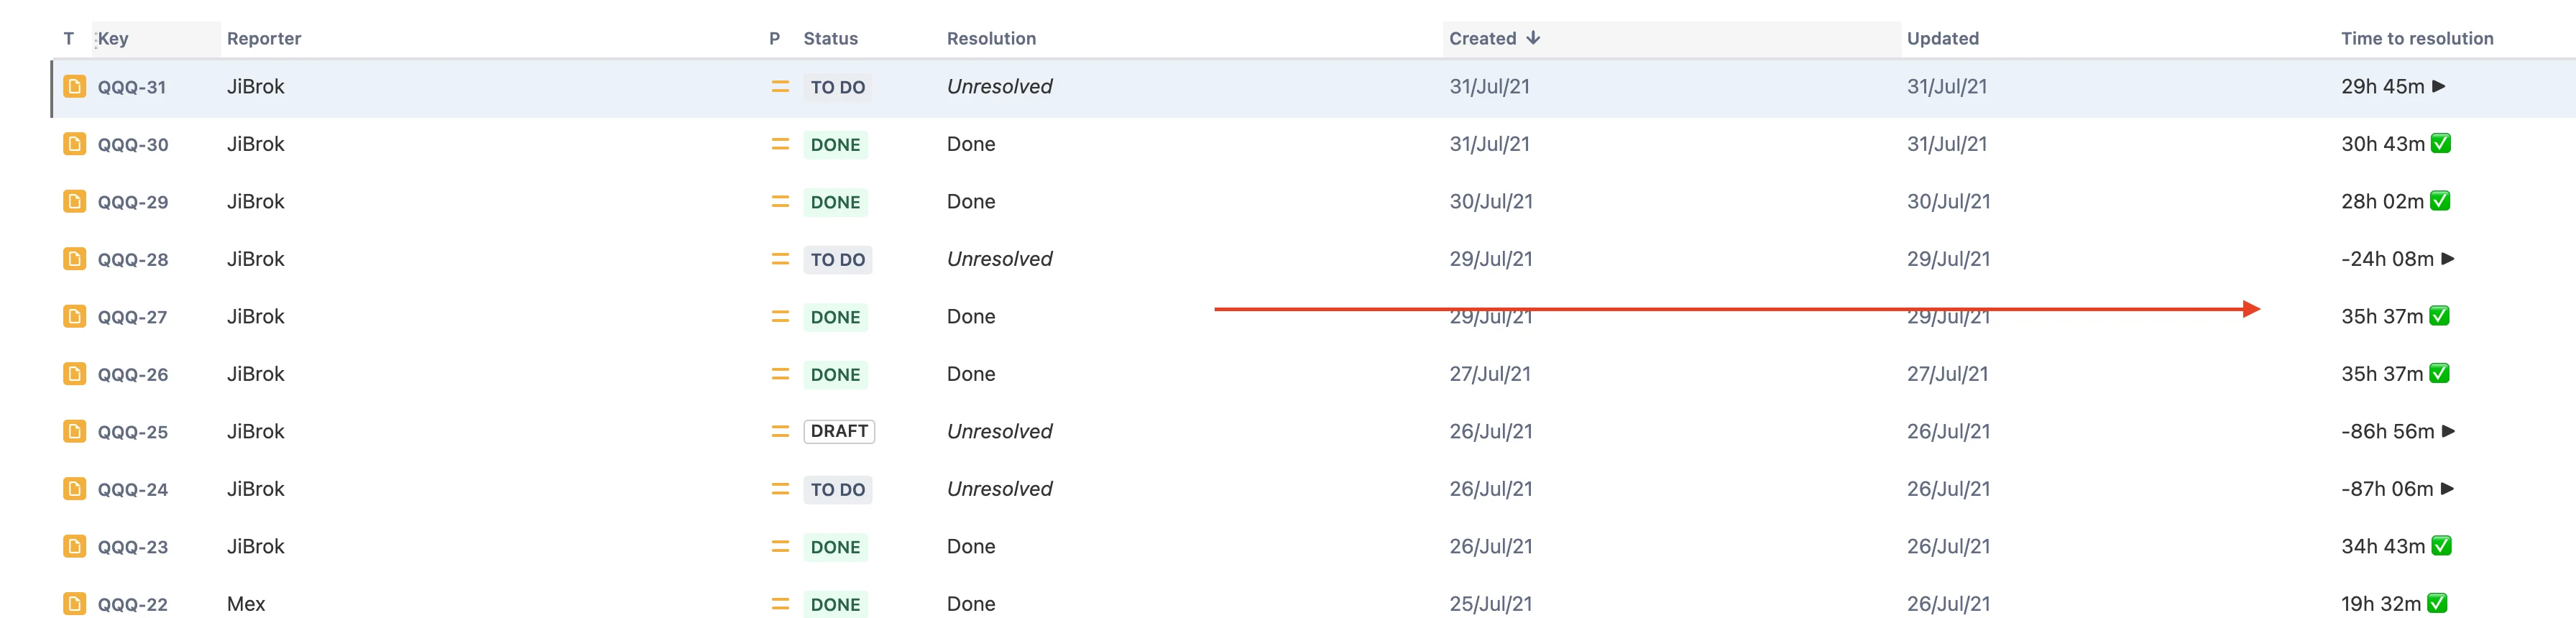This screenshot has height=618, width=2576.
Task: Click the medium priority icon for QQQ-30
Action: [780, 144]
